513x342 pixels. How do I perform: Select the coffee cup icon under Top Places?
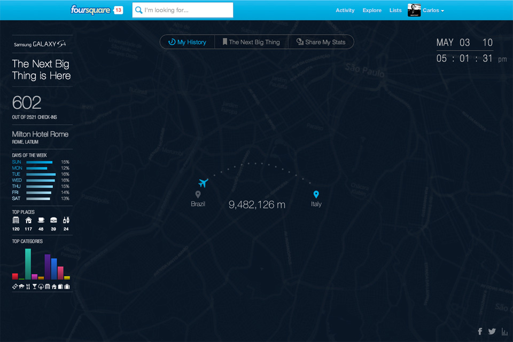coord(41,220)
